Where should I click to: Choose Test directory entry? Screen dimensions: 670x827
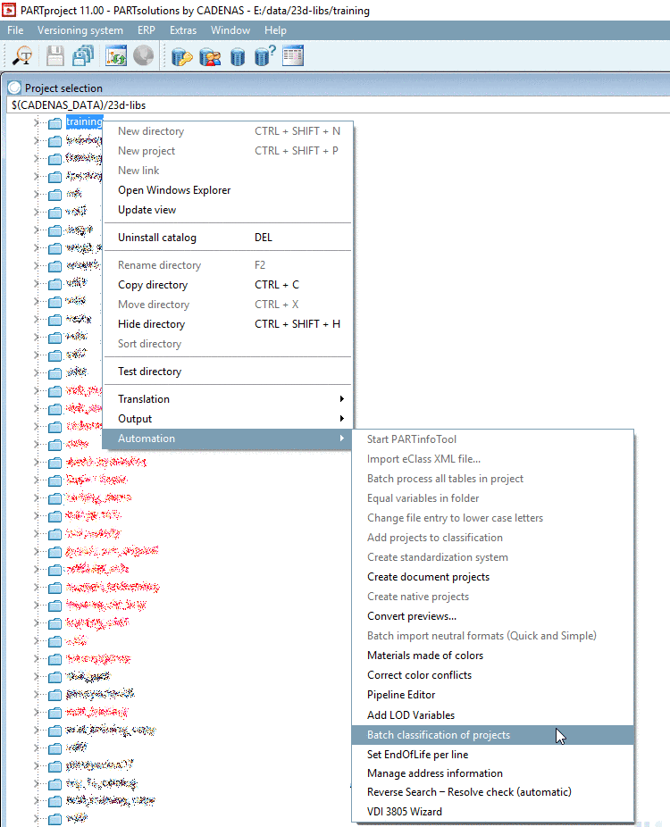(x=229, y=372)
